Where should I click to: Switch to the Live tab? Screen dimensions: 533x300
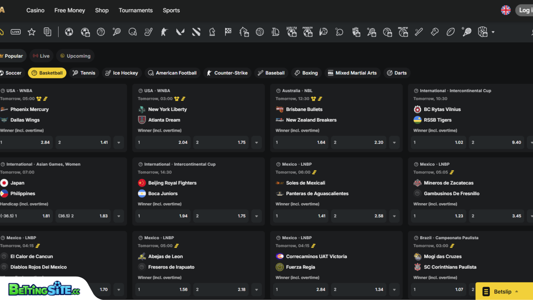41,56
